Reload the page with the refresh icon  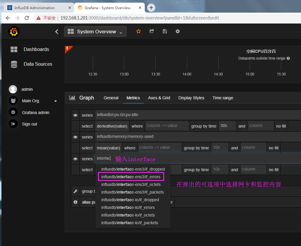tap(27, 18)
